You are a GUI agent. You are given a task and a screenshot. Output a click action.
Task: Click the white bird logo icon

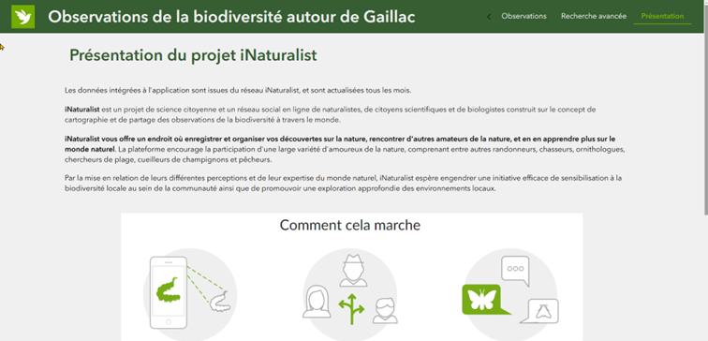pos(23,17)
